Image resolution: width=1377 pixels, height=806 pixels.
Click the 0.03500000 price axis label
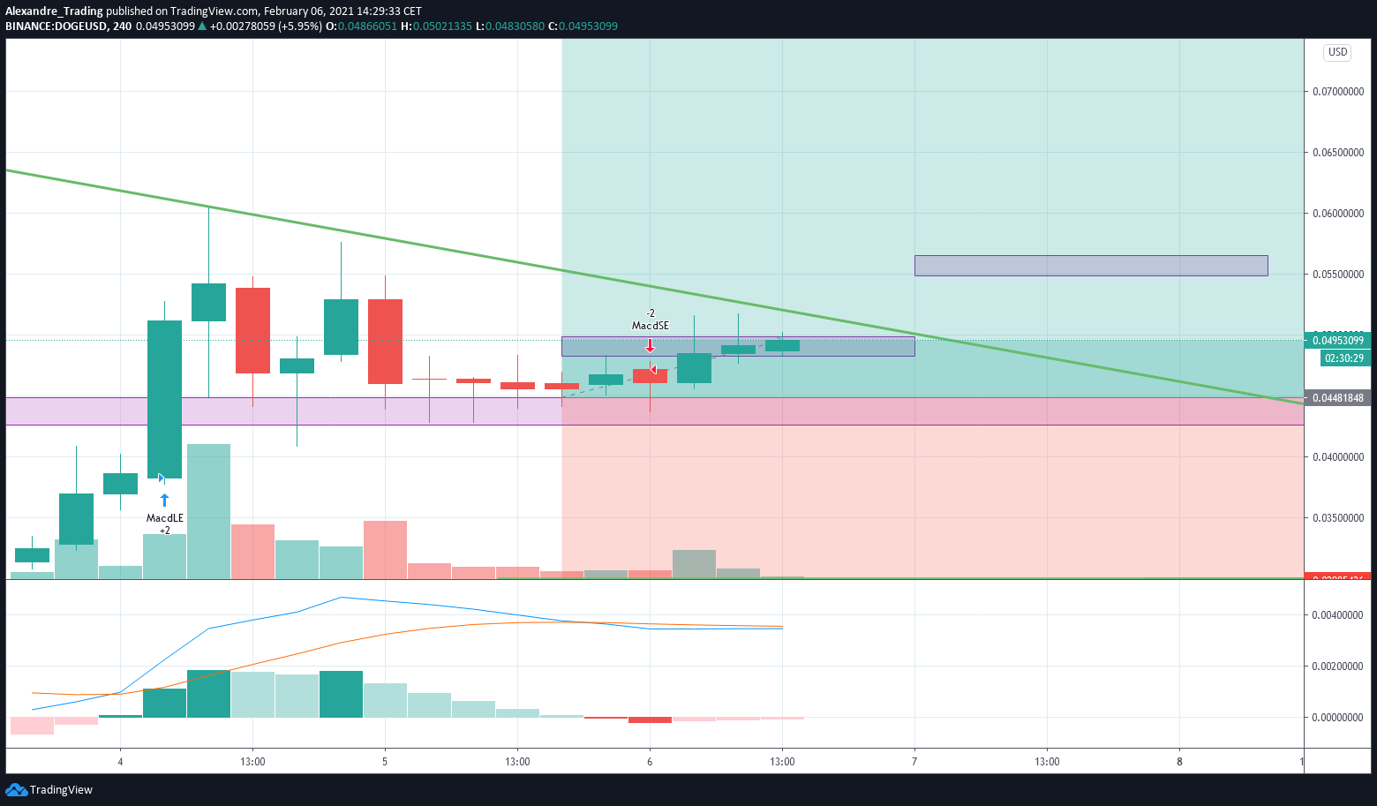pyautogui.click(x=1338, y=518)
